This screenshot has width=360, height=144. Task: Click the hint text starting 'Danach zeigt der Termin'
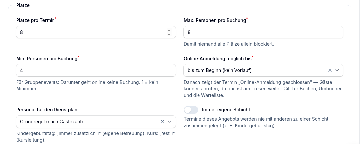(x=263, y=89)
